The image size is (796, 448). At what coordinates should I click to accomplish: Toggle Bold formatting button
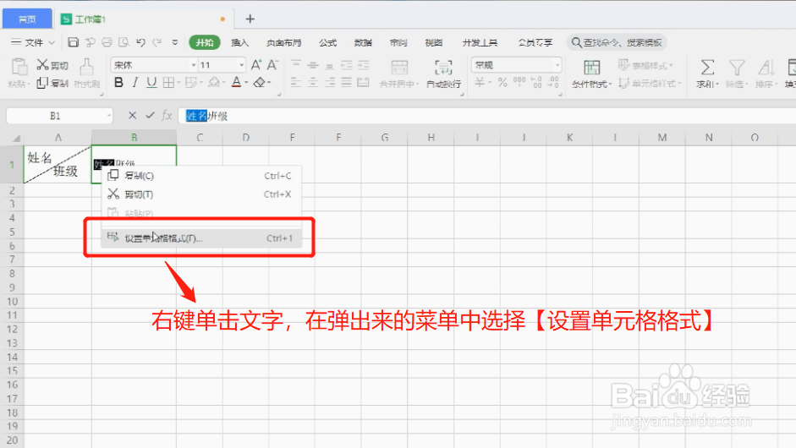click(x=118, y=82)
